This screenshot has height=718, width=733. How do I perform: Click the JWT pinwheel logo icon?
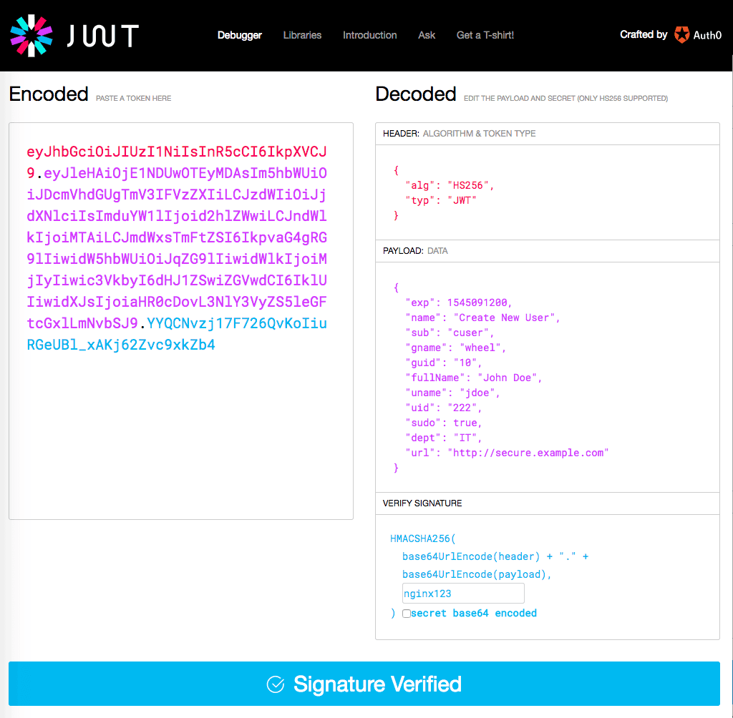coord(31,35)
